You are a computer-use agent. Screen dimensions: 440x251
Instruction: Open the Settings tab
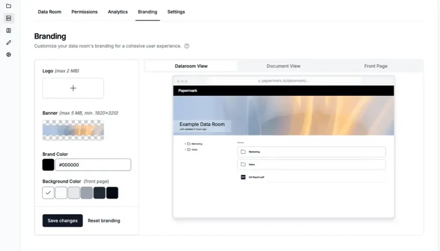[176, 12]
